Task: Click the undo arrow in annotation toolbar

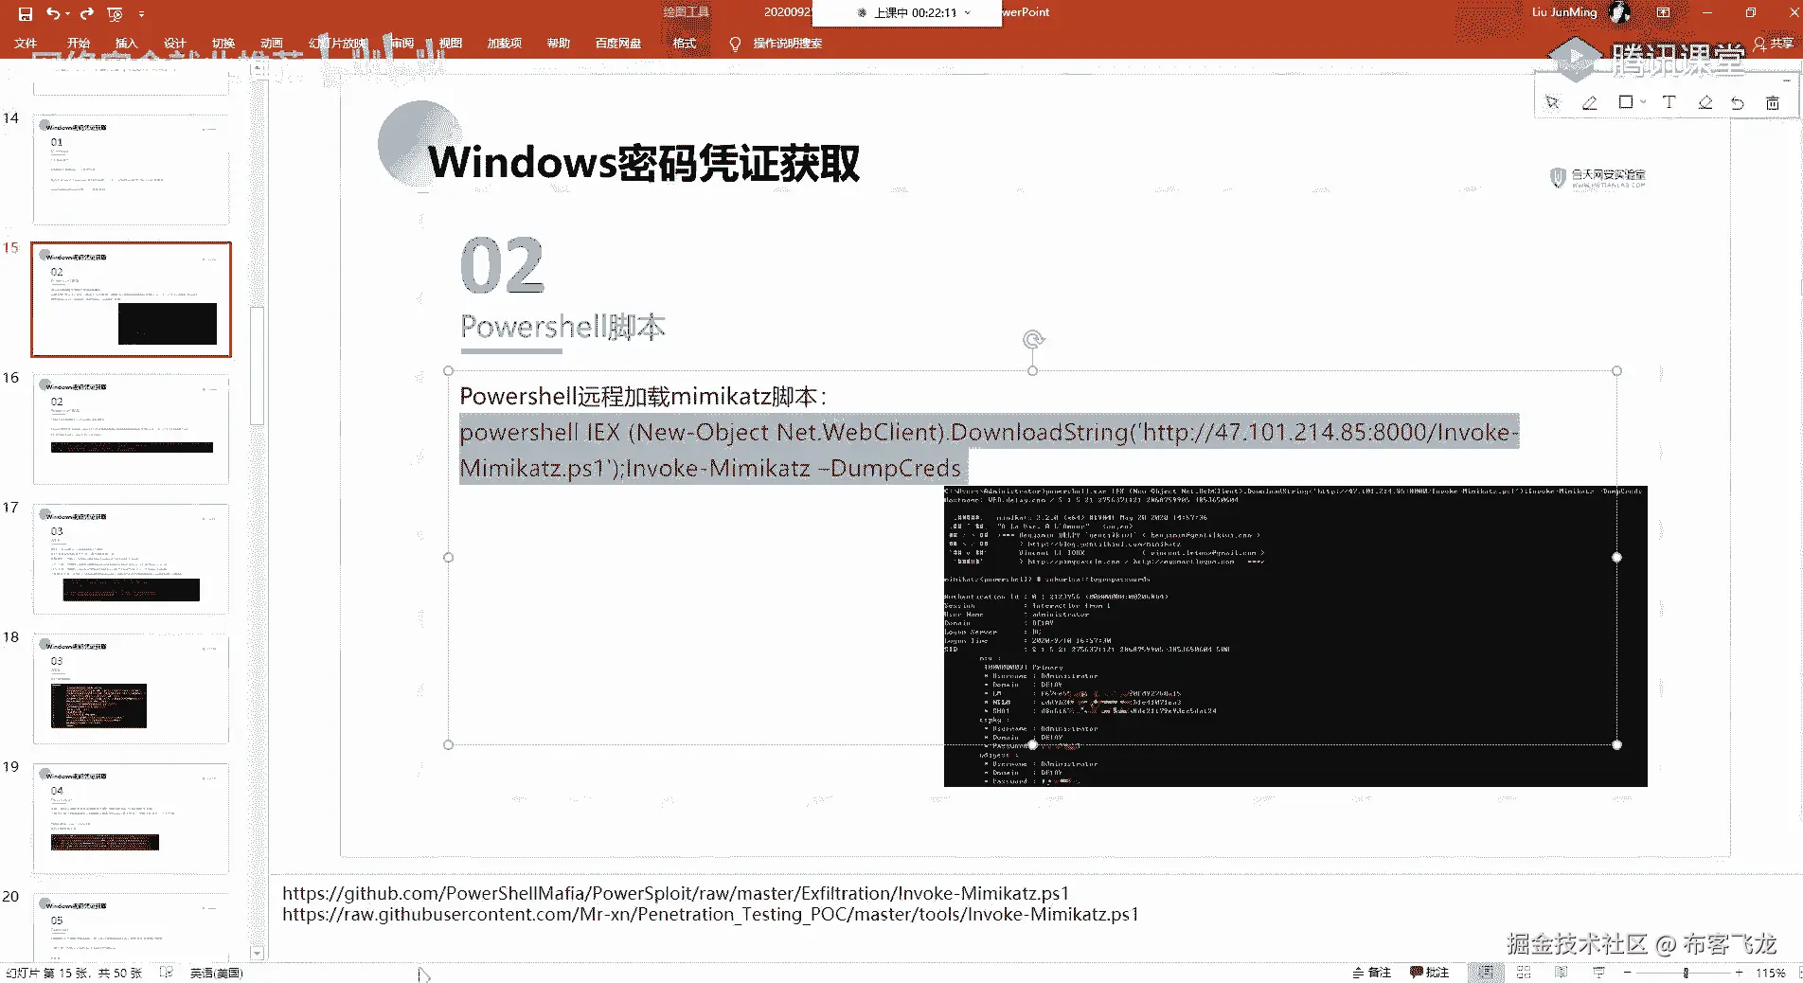Action: click(x=1738, y=102)
